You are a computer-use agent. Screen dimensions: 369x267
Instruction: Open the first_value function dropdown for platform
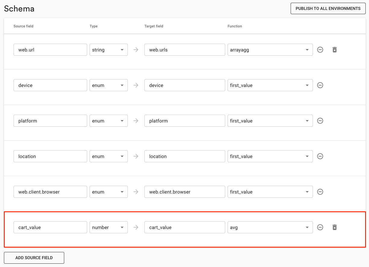click(x=270, y=121)
